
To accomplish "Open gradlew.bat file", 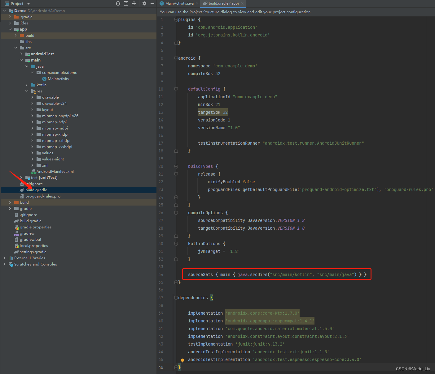I will tap(31, 240).
